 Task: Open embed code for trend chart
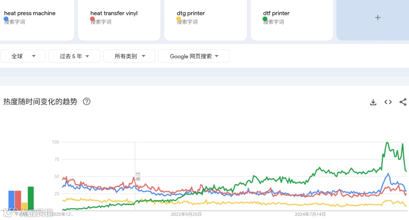(x=388, y=102)
